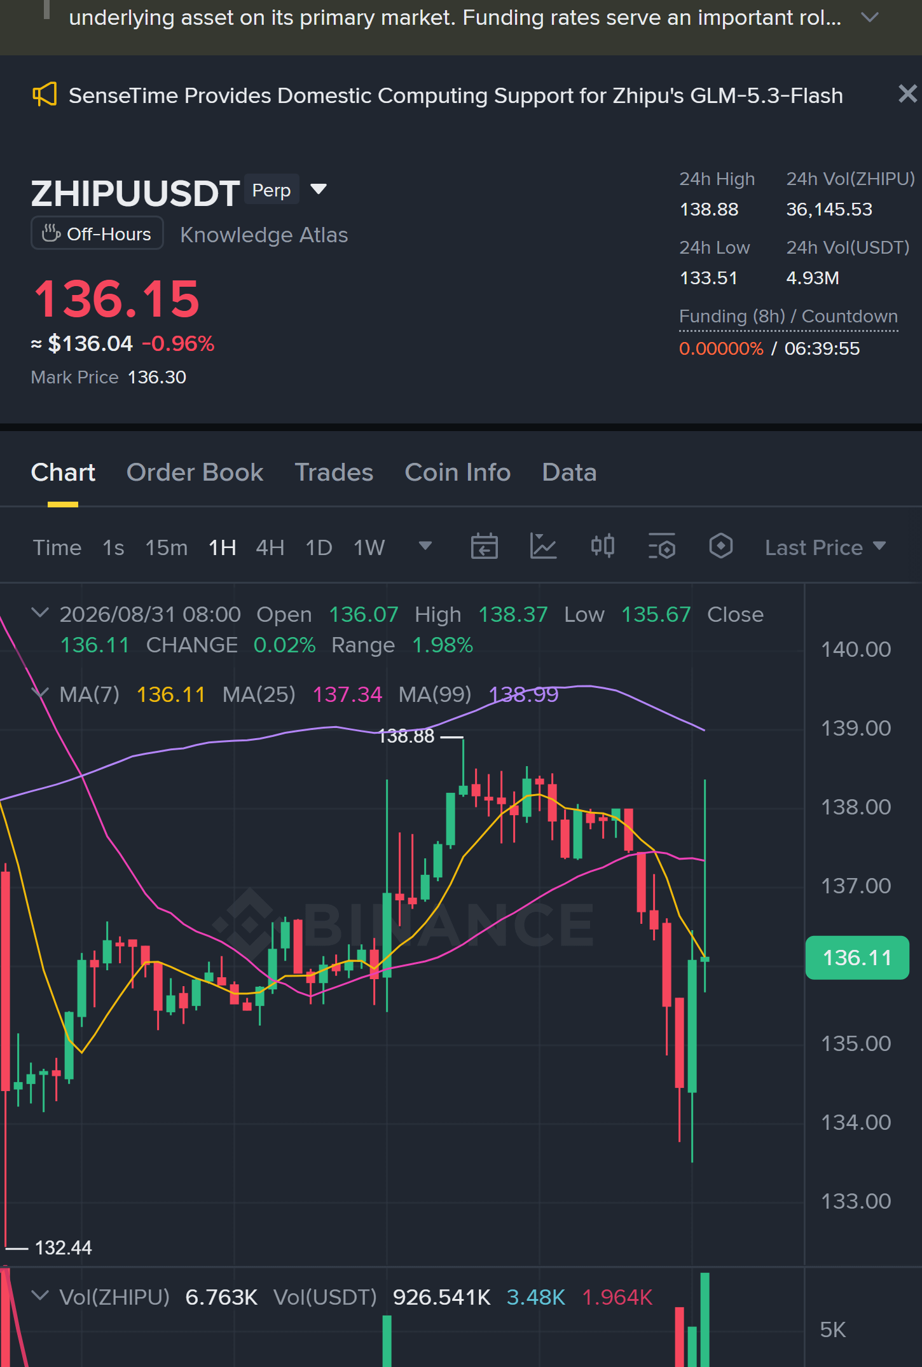The height and width of the screenshot is (1367, 922).
Task: Click the -0.96% price change
Action: click(178, 343)
